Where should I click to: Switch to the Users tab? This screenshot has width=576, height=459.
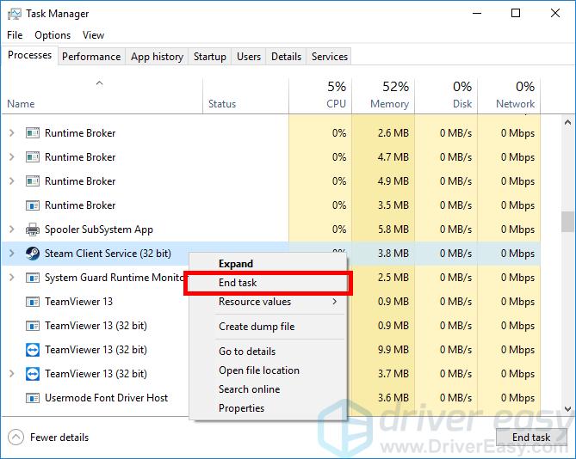pyautogui.click(x=249, y=57)
